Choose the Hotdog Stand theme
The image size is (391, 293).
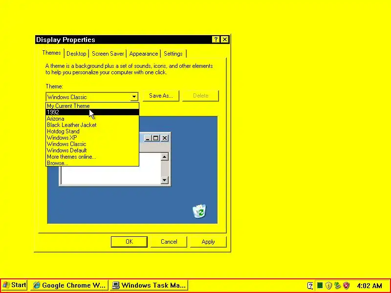[x=92, y=131]
